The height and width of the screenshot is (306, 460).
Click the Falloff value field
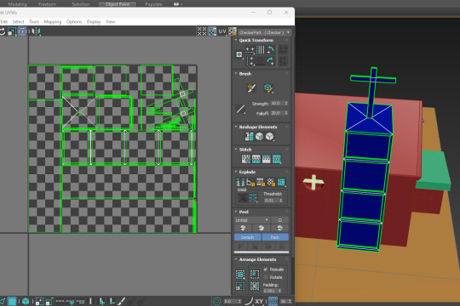click(x=277, y=113)
